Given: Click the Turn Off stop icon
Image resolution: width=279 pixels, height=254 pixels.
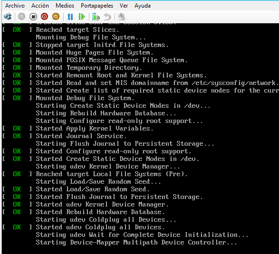Looking at the screenshot, I should point(33,17).
